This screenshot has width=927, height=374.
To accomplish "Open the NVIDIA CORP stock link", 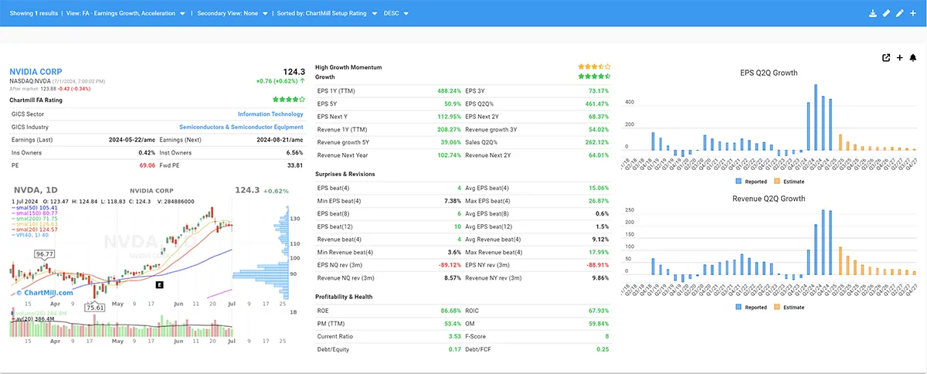I will (x=36, y=71).
